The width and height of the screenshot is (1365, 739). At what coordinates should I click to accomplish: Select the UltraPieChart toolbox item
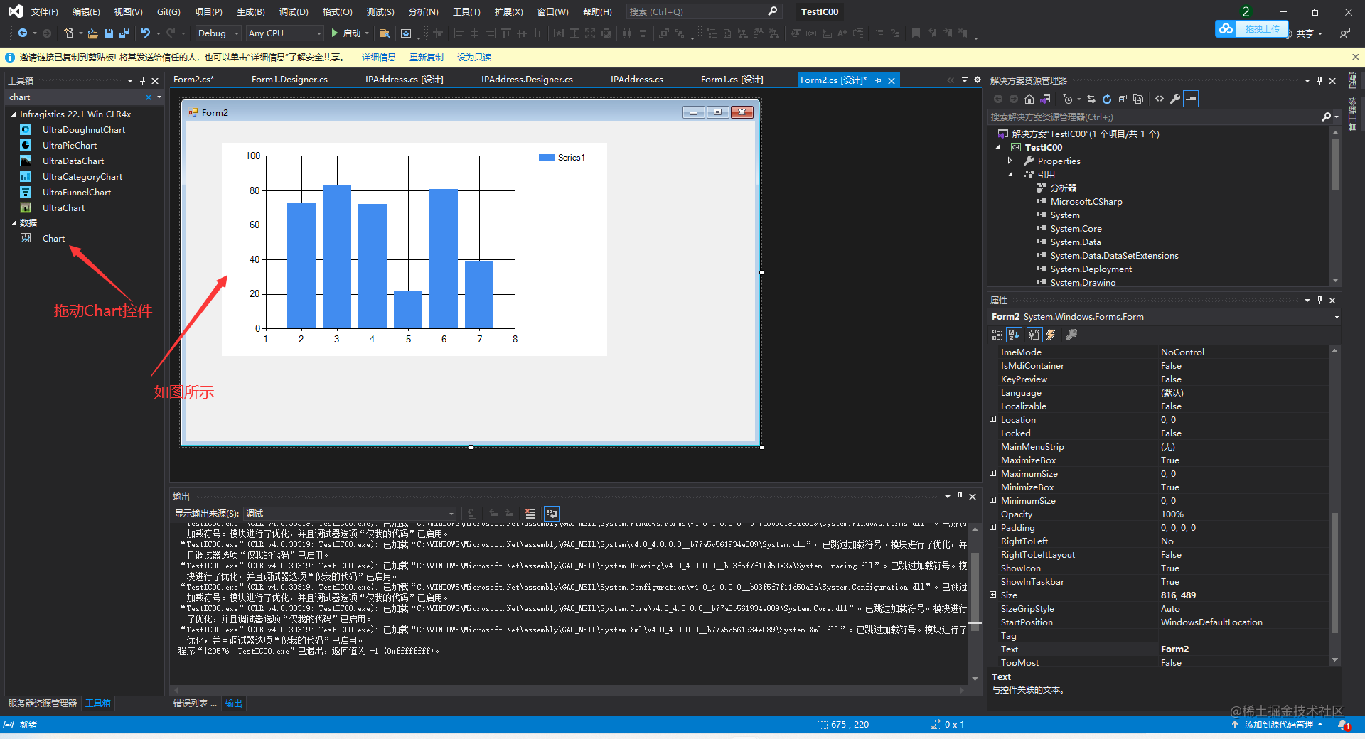click(x=69, y=146)
